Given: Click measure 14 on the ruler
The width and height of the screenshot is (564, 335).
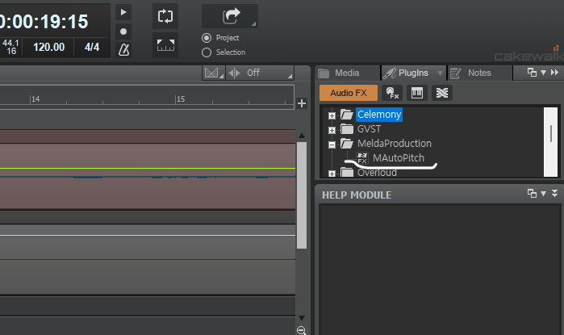Looking at the screenshot, I should 36,99.
